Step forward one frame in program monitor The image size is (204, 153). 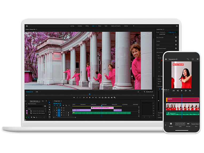[x=93, y=97]
